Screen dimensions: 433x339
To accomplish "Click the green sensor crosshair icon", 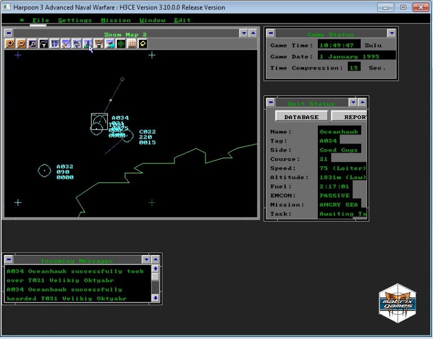I will (121, 44).
